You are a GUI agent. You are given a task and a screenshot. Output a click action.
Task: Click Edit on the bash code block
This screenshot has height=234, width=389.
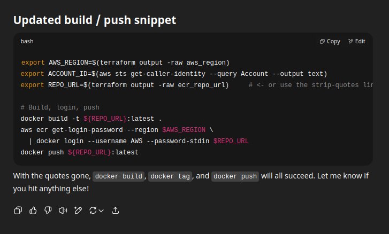[357, 41]
